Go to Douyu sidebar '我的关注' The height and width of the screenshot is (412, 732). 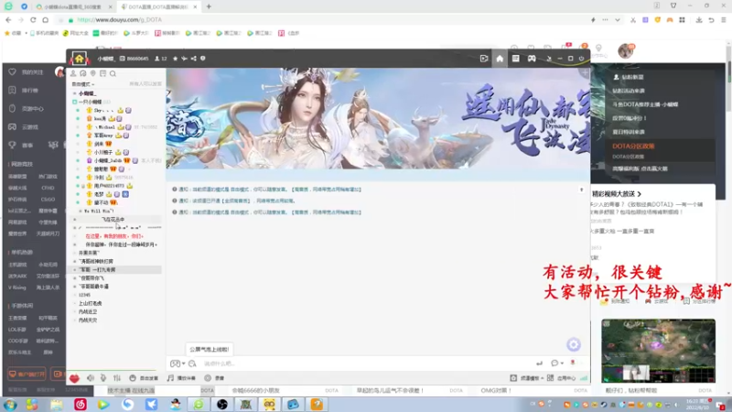pyautogui.click(x=32, y=72)
